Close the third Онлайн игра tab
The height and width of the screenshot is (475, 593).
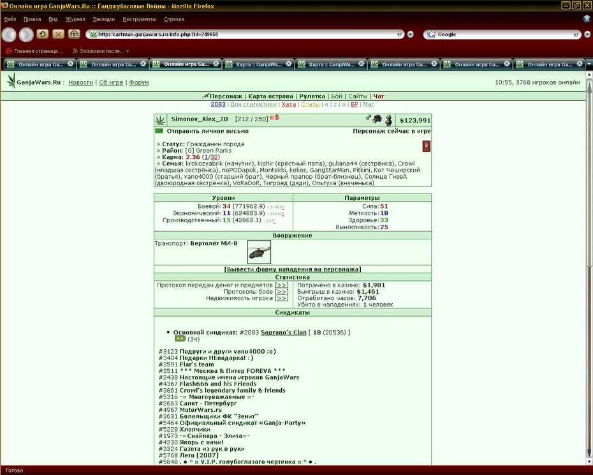pos(216,64)
